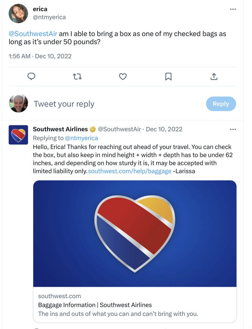Image resolution: width=252 pixels, height=329 pixels.
Task: Open the @ntmyerica mention in the reply
Action: point(81,138)
